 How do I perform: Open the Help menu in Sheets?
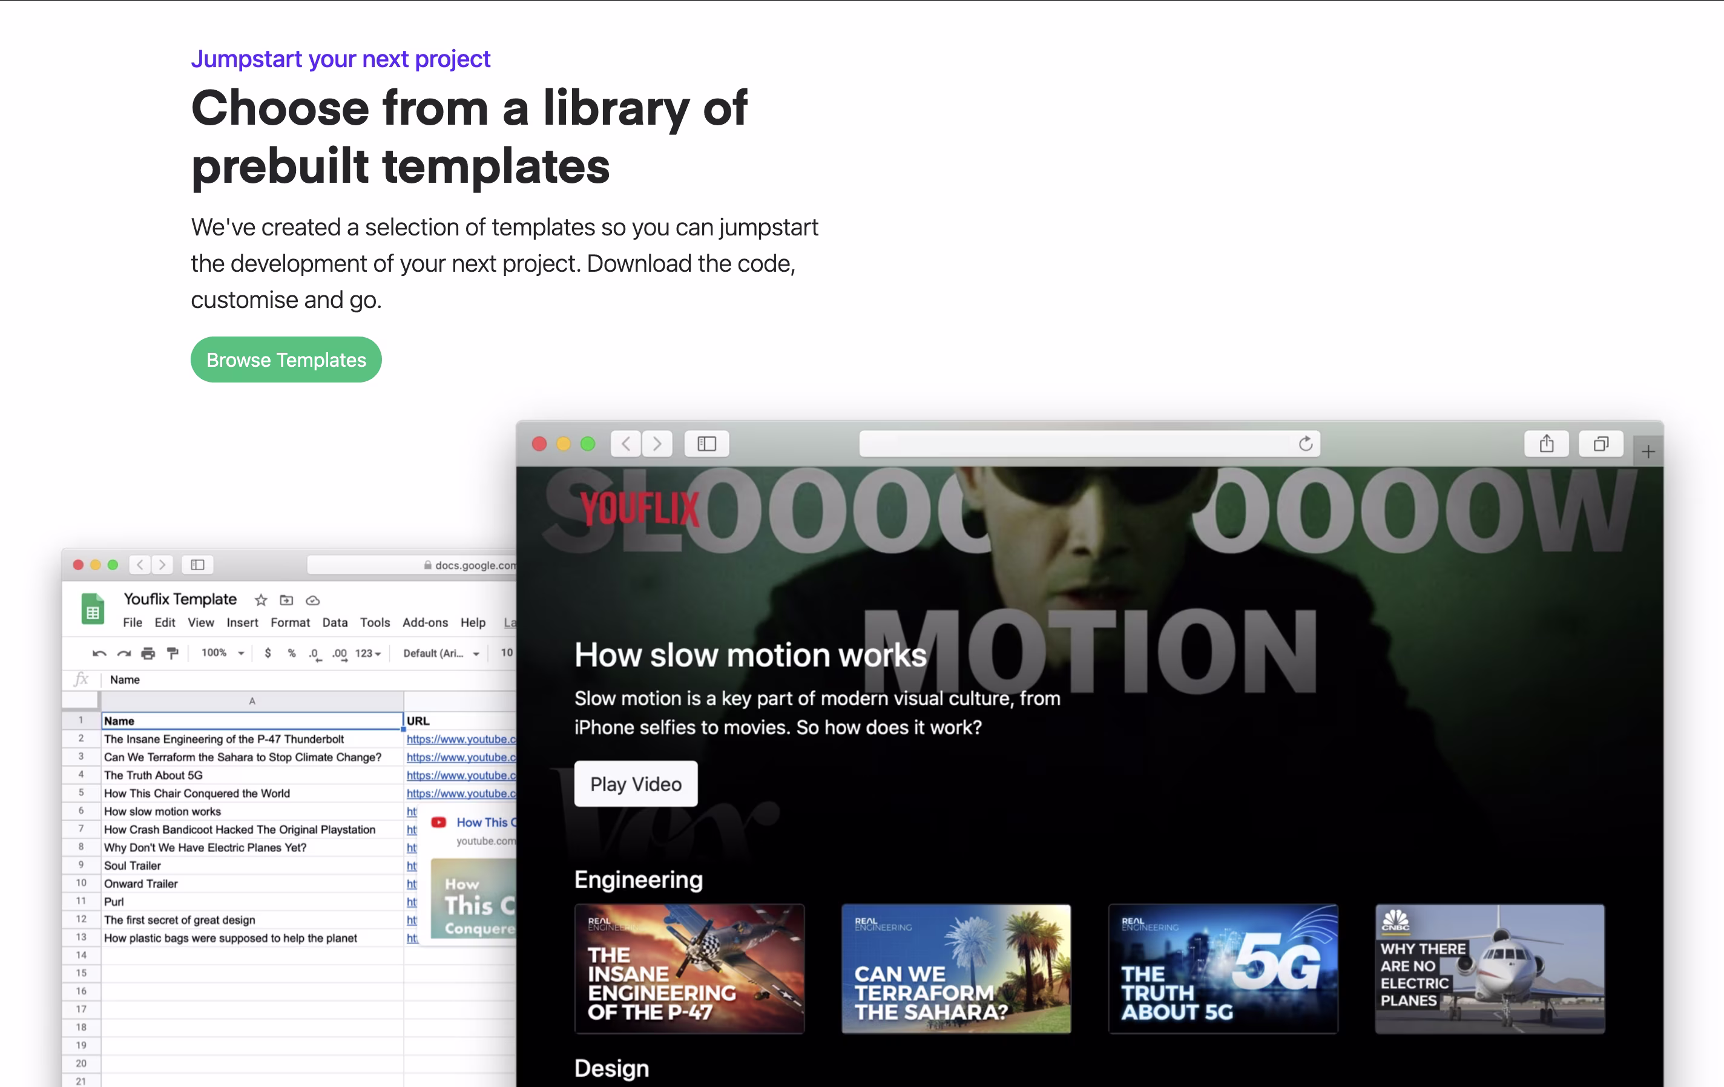(473, 623)
